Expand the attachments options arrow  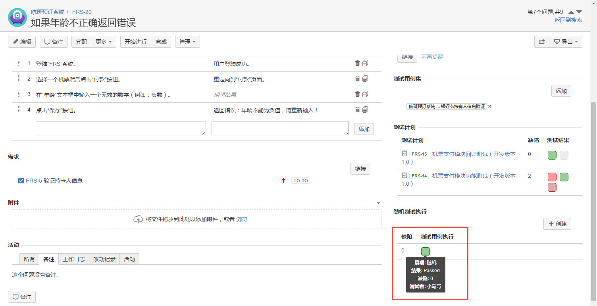point(378,203)
